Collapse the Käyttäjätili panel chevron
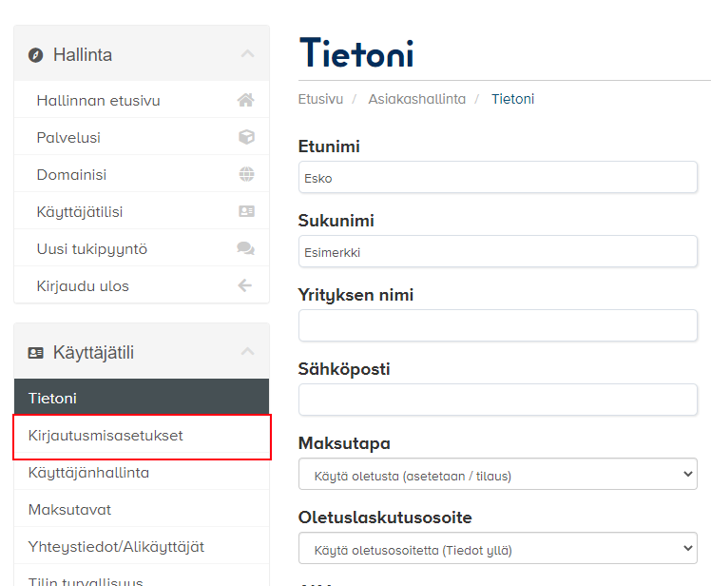 pos(247,352)
